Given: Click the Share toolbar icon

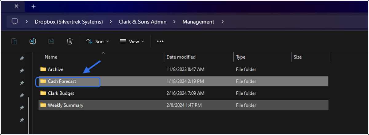Looking at the screenshot, I should (x=51, y=41).
